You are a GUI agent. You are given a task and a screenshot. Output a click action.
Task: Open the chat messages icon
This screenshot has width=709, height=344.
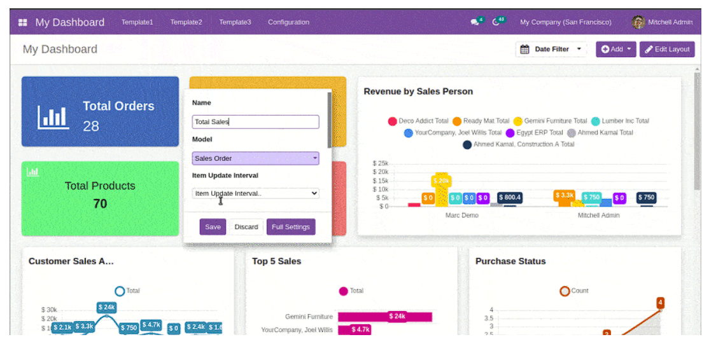[475, 22]
